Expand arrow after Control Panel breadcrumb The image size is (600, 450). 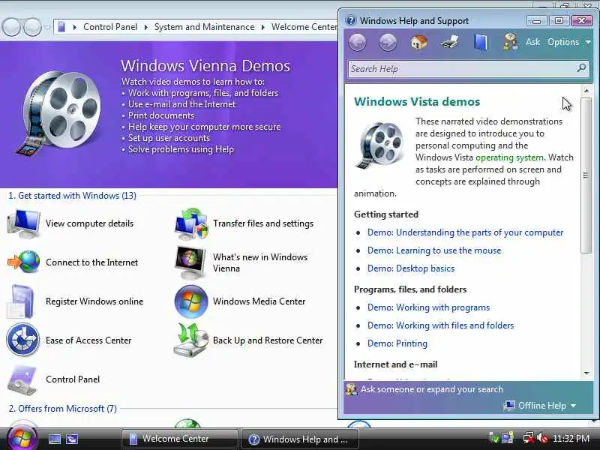[x=145, y=27]
